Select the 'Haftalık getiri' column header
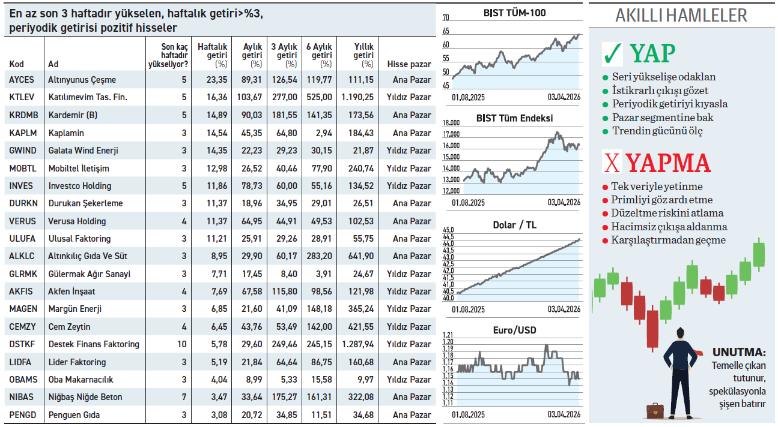This screenshot has height=427, width=778. click(x=212, y=55)
